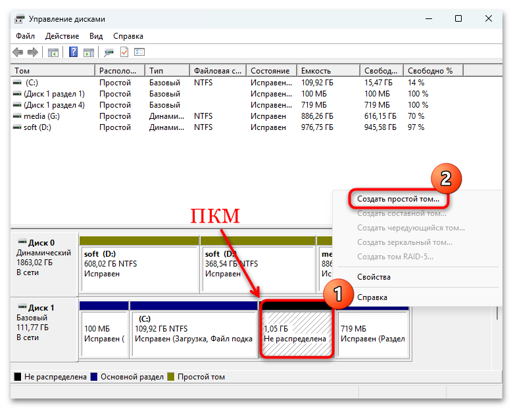Click the blue Основной раздел legend swatch
Screen dimensions: 513x409
point(94,377)
